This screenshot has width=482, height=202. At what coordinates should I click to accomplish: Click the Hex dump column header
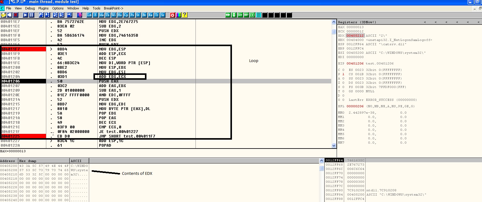point(44,161)
